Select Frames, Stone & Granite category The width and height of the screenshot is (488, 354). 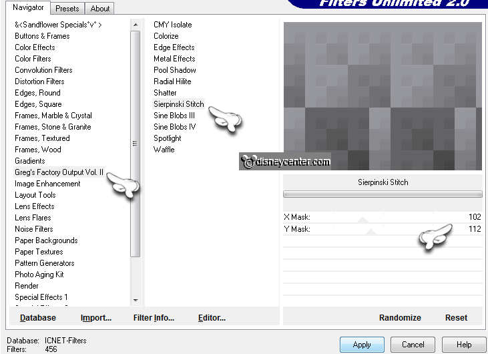pyautogui.click(x=53, y=127)
